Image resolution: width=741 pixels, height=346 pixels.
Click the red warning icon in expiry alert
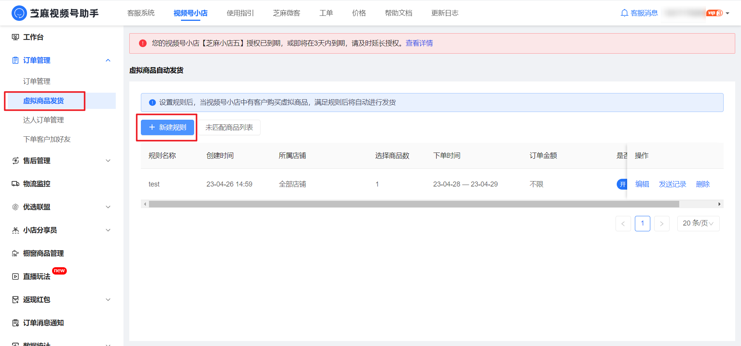[x=143, y=43]
